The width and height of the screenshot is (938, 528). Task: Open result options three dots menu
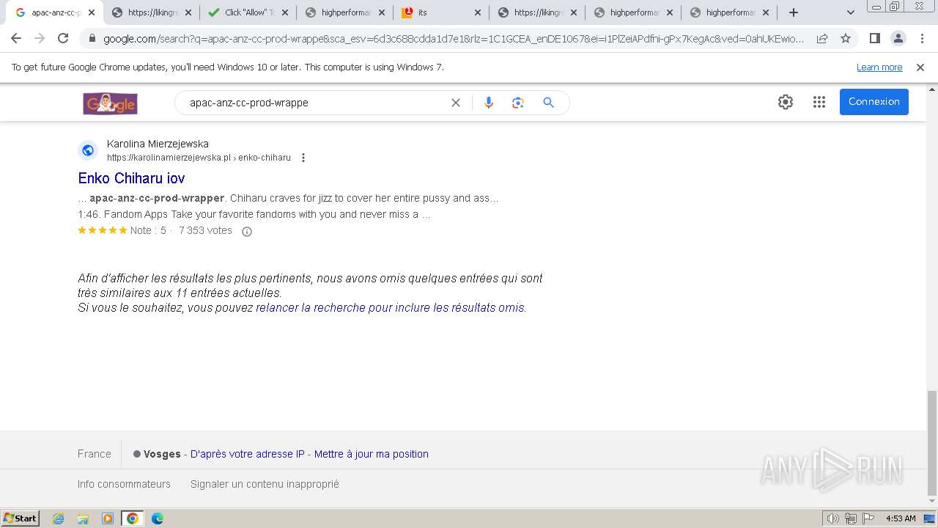(x=303, y=158)
